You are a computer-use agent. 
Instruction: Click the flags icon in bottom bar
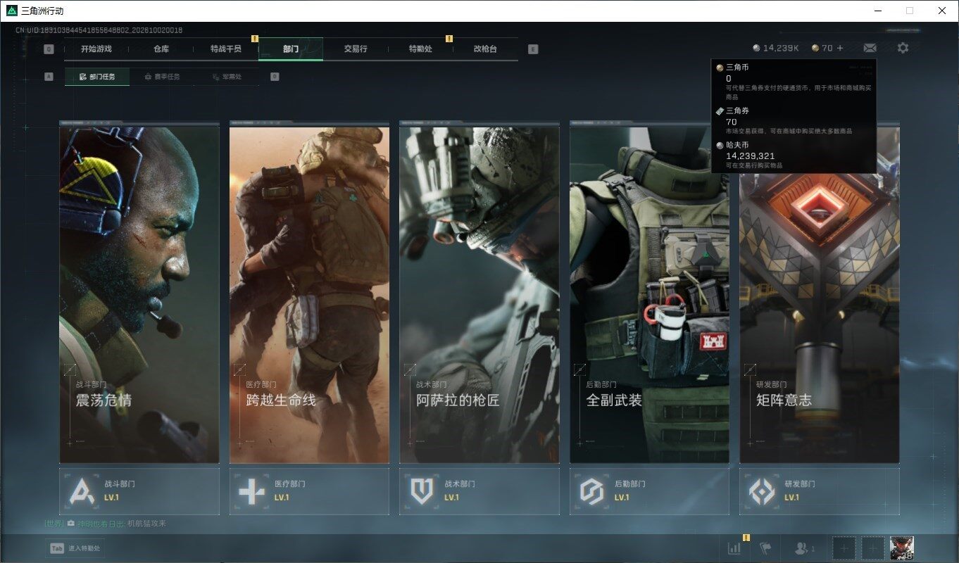click(765, 548)
